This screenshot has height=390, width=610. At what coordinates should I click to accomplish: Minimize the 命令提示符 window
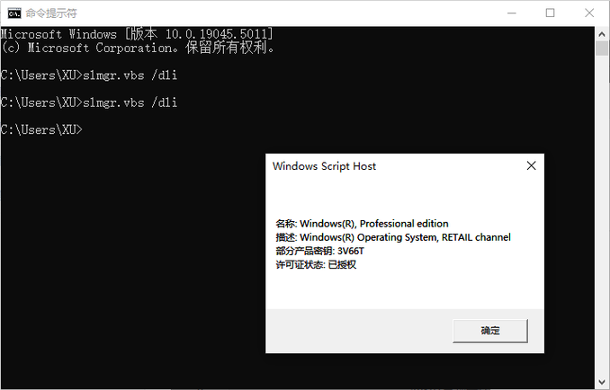pos(512,13)
